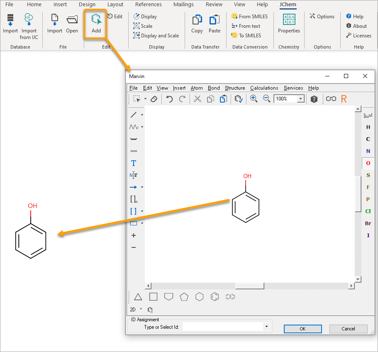Select the benzene ring template

tap(215, 297)
